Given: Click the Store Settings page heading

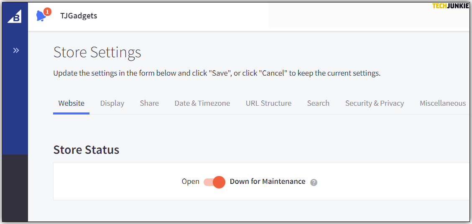Looking at the screenshot, I should click(x=97, y=52).
